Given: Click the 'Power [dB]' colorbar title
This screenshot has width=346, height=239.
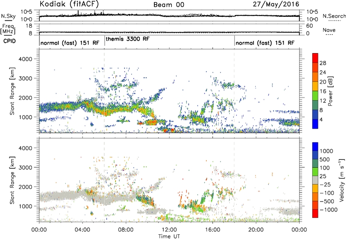Looking at the screenshot, I should tap(330, 91).
